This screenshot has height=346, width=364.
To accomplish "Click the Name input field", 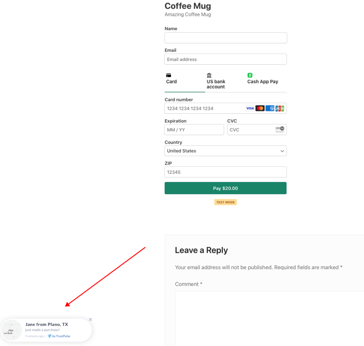I will (x=225, y=38).
